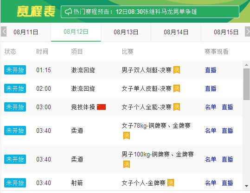The width and height of the screenshot is (250, 193).
Task: Click the 赛程表 title logo
Action: coord(36,11)
